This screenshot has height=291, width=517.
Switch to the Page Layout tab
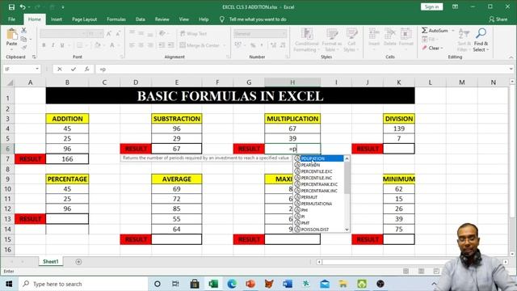[x=84, y=19]
